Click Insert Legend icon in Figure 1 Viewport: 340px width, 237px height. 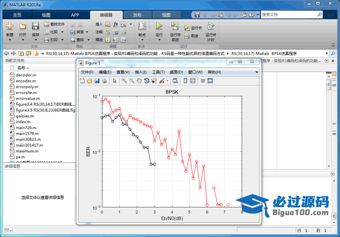coord(193,81)
